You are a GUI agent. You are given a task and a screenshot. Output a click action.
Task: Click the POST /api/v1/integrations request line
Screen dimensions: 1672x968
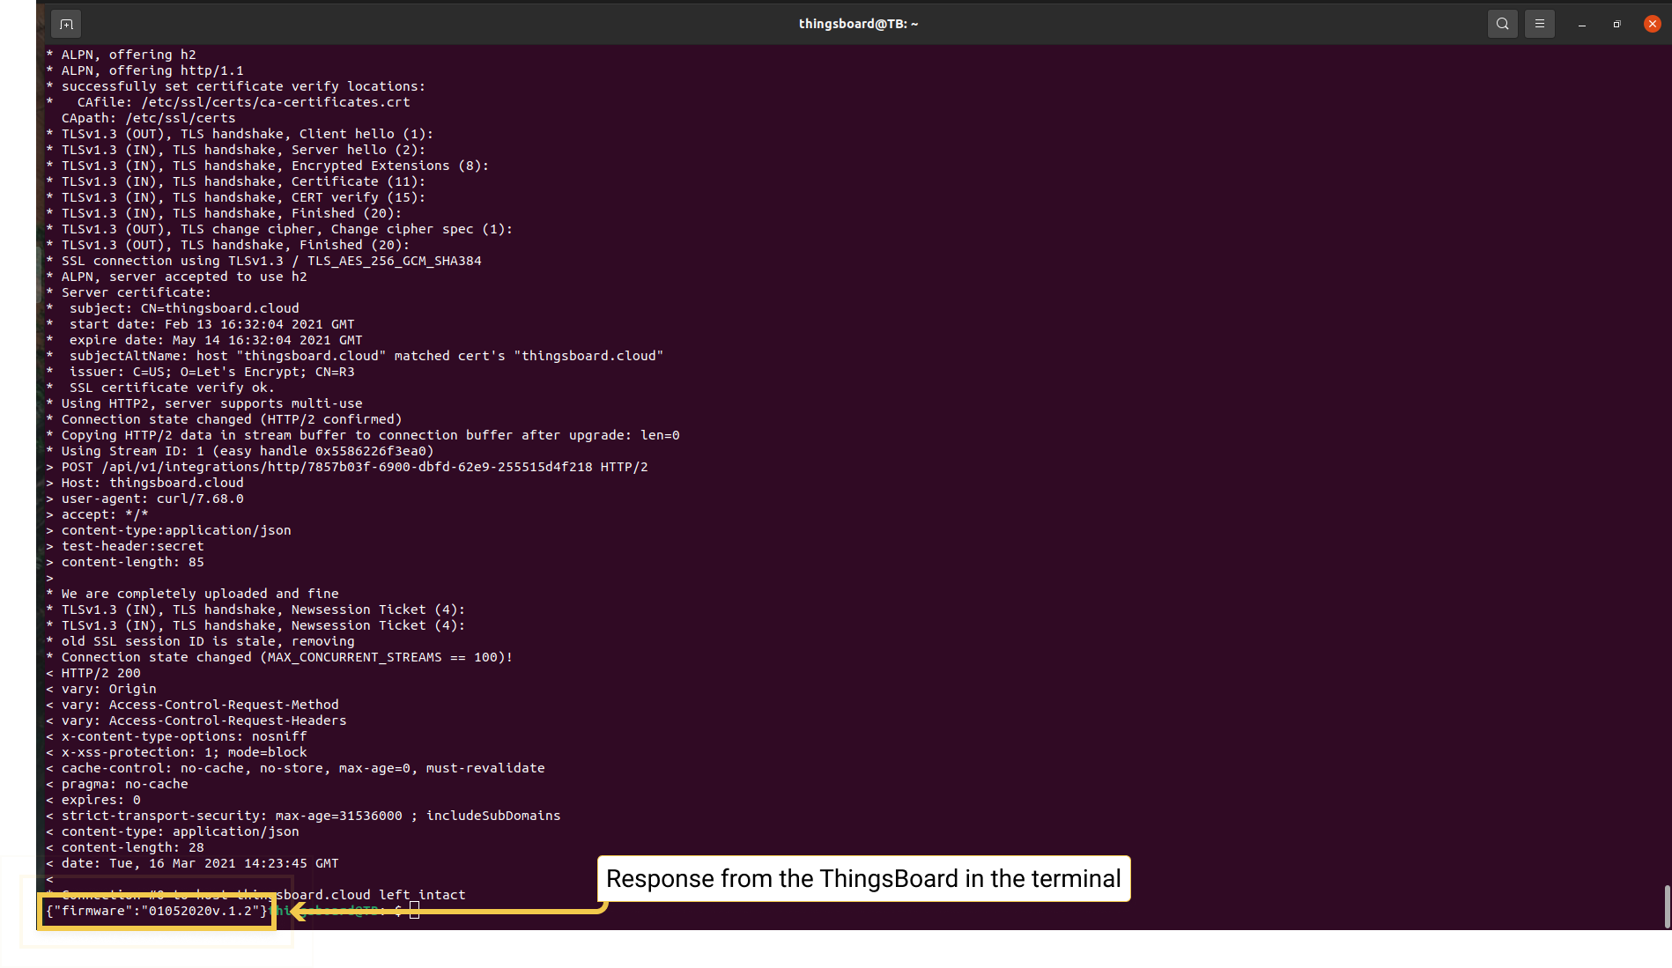[347, 467]
